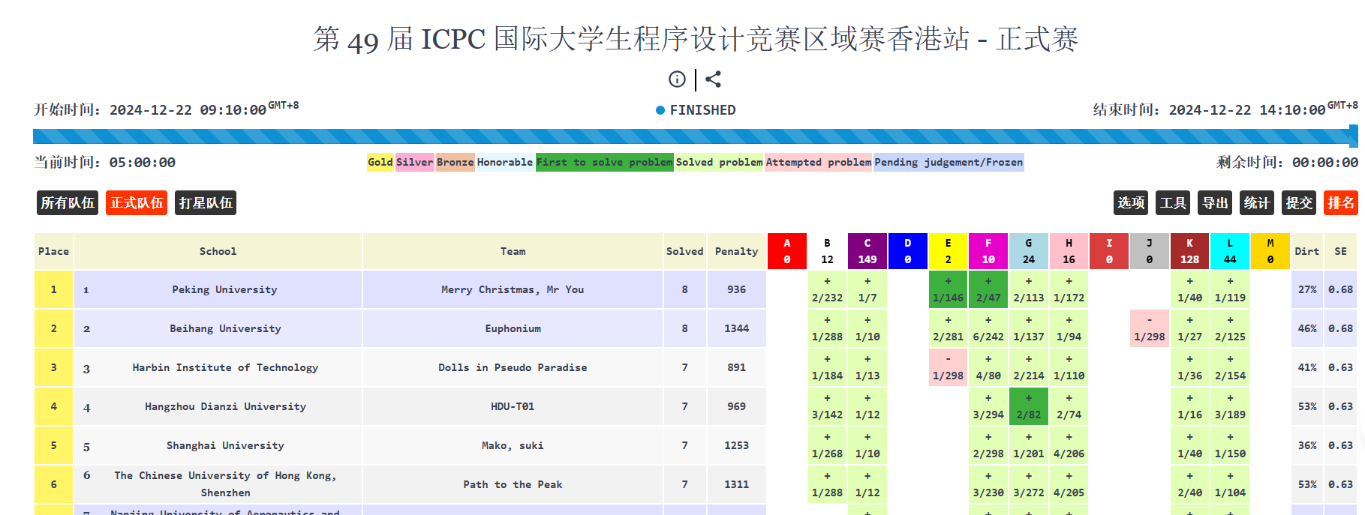
Task: Click the FINISHED status label
Action: click(x=702, y=110)
